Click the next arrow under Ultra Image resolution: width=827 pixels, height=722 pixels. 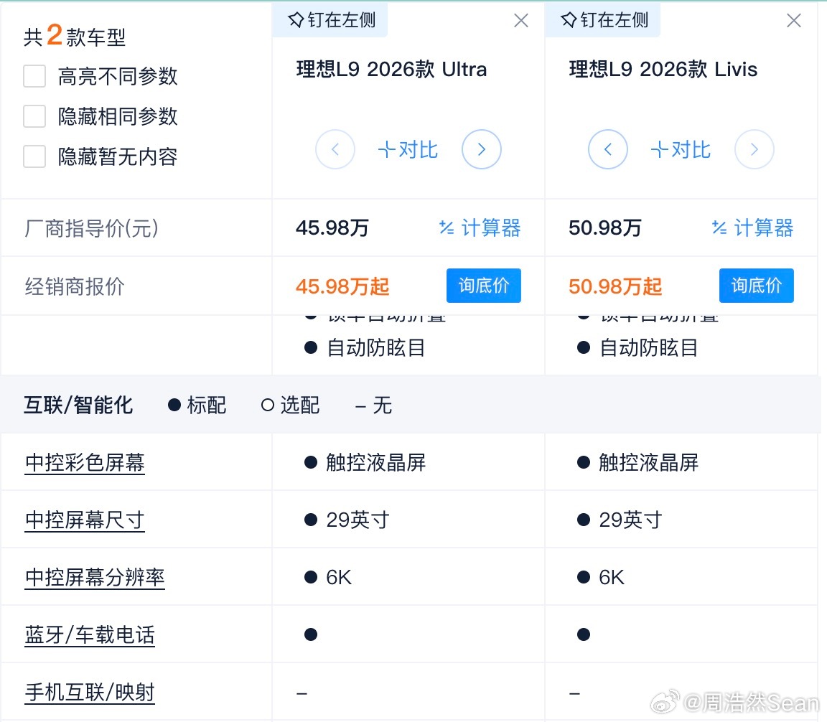(481, 149)
